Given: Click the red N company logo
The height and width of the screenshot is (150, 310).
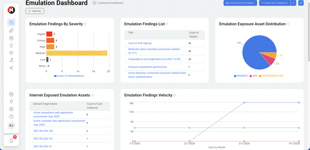Looking at the screenshot, I should coord(11,10).
